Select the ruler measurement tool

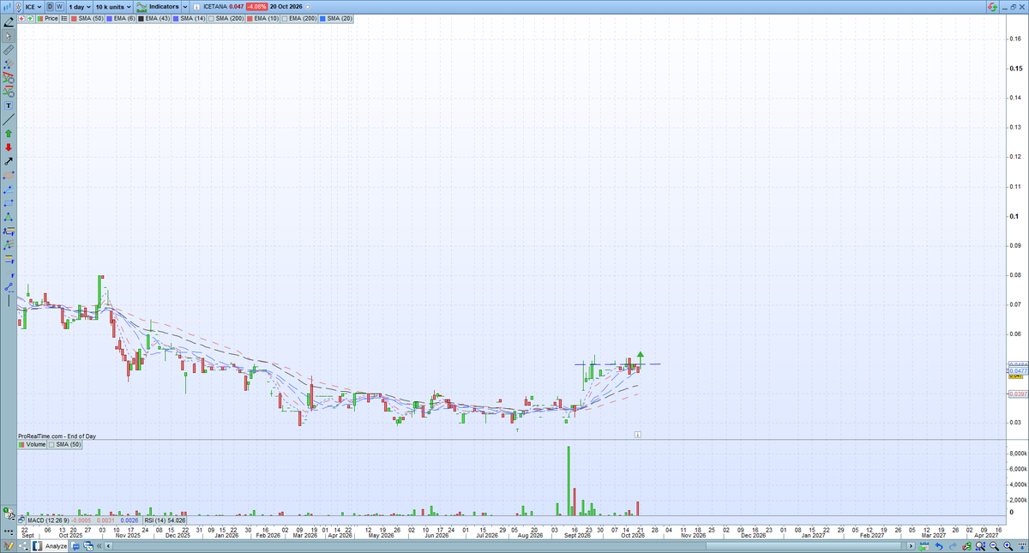pos(9,50)
